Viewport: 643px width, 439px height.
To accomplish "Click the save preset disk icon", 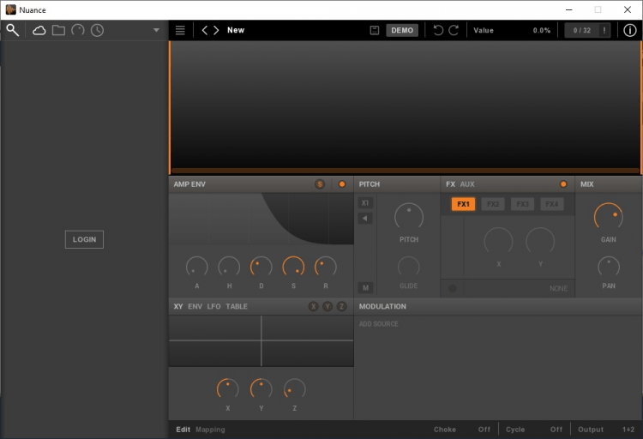I will pos(375,30).
